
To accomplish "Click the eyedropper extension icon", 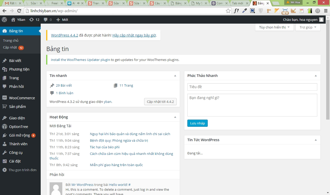I will (244, 11).
